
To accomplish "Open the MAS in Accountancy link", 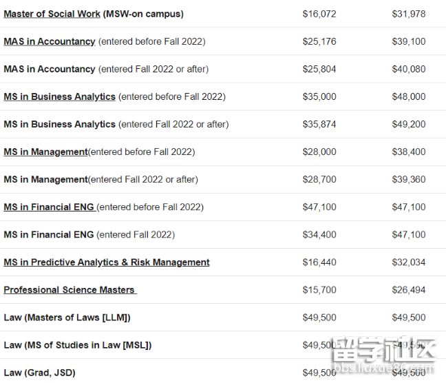I will point(49,41).
